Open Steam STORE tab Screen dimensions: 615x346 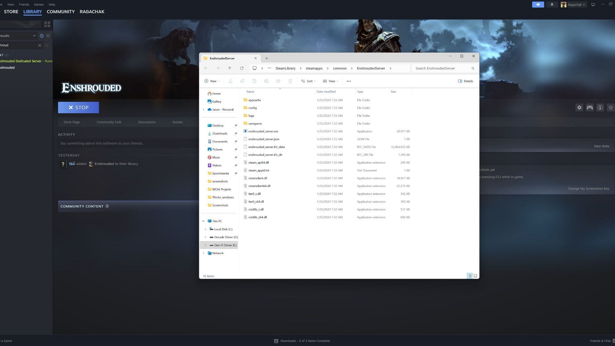click(x=11, y=12)
